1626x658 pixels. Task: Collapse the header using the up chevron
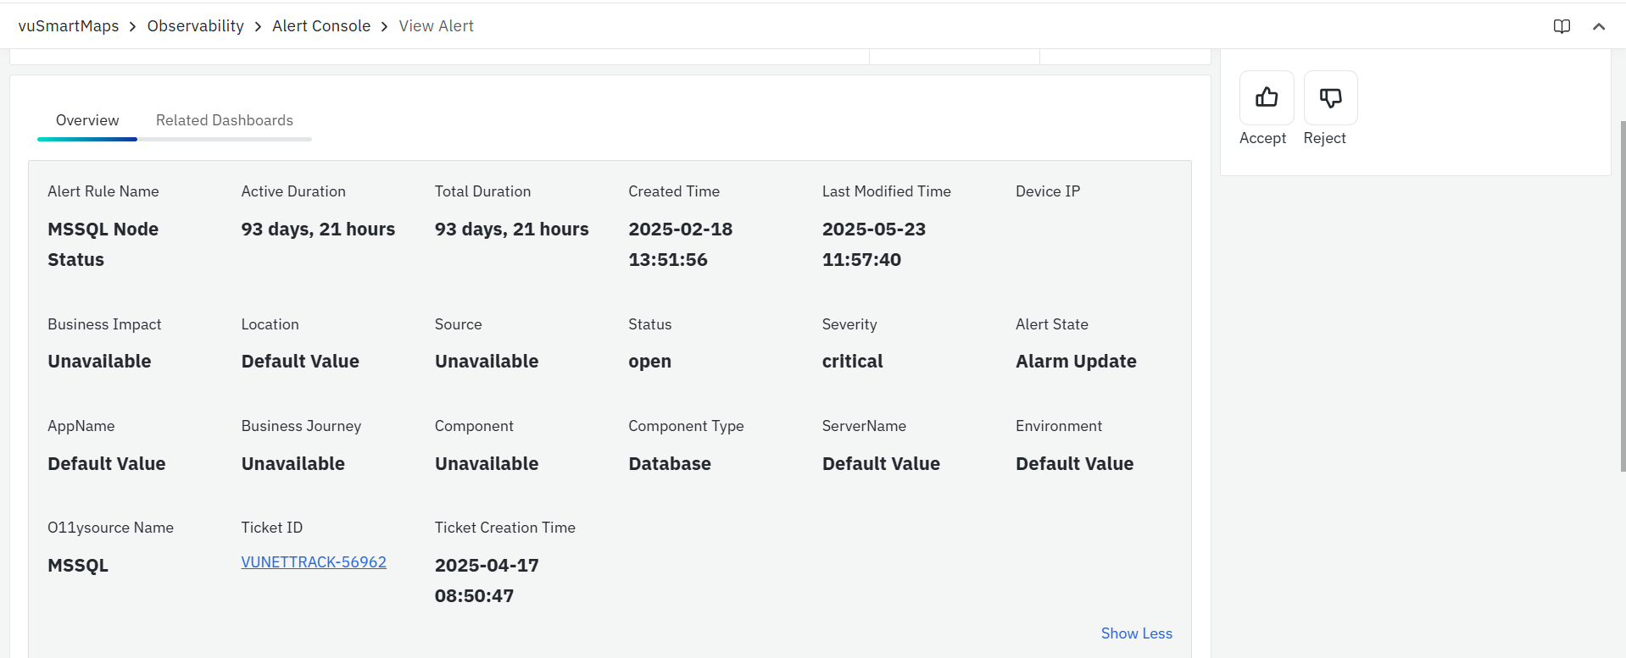1598,26
